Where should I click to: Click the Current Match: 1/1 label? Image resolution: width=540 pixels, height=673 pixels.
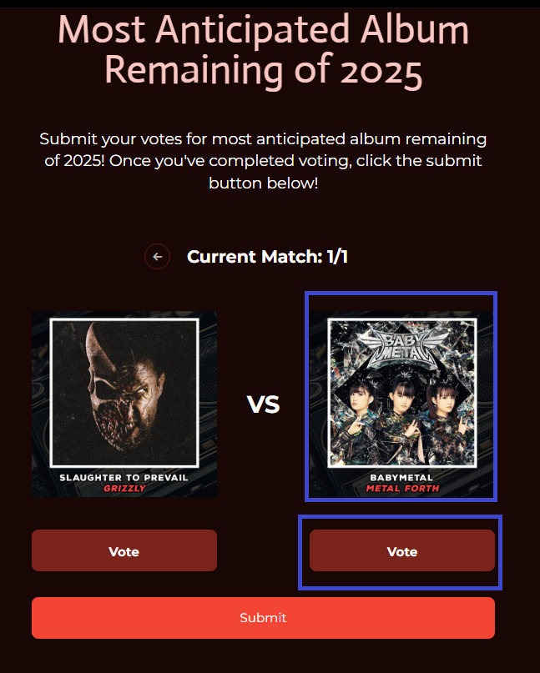(x=267, y=257)
